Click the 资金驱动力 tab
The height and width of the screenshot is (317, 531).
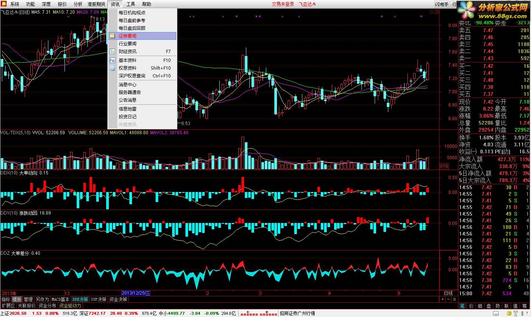pyautogui.click(x=70, y=306)
